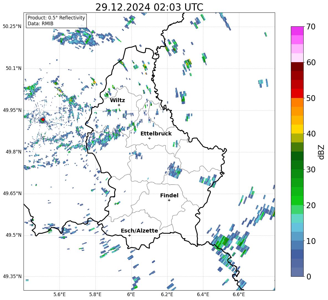The image size is (328, 300).
Task: Click the dark red colorbar swatch below 60
Action: 297,67
